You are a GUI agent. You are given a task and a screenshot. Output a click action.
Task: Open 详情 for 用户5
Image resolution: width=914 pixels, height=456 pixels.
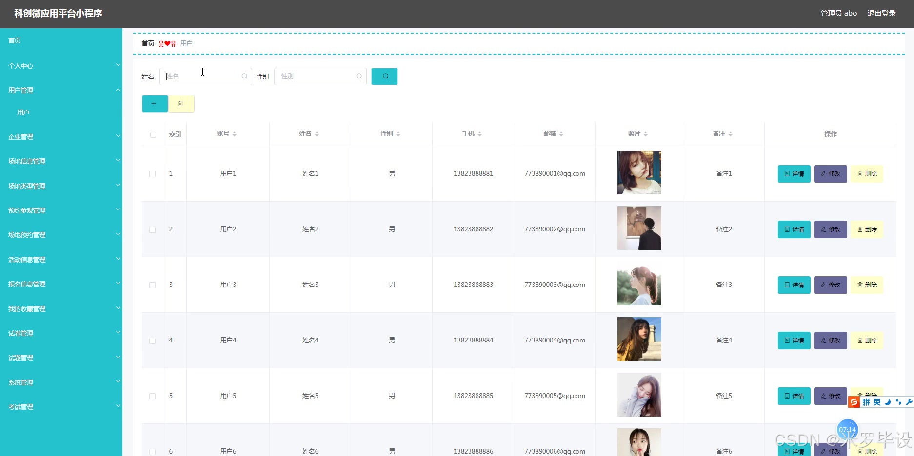(794, 396)
